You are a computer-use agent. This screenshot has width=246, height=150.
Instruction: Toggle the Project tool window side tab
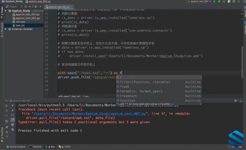2,12
